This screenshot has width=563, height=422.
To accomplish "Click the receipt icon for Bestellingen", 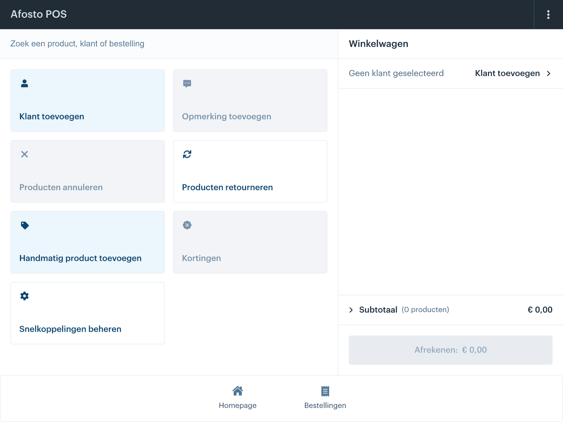I will click(x=325, y=391).
